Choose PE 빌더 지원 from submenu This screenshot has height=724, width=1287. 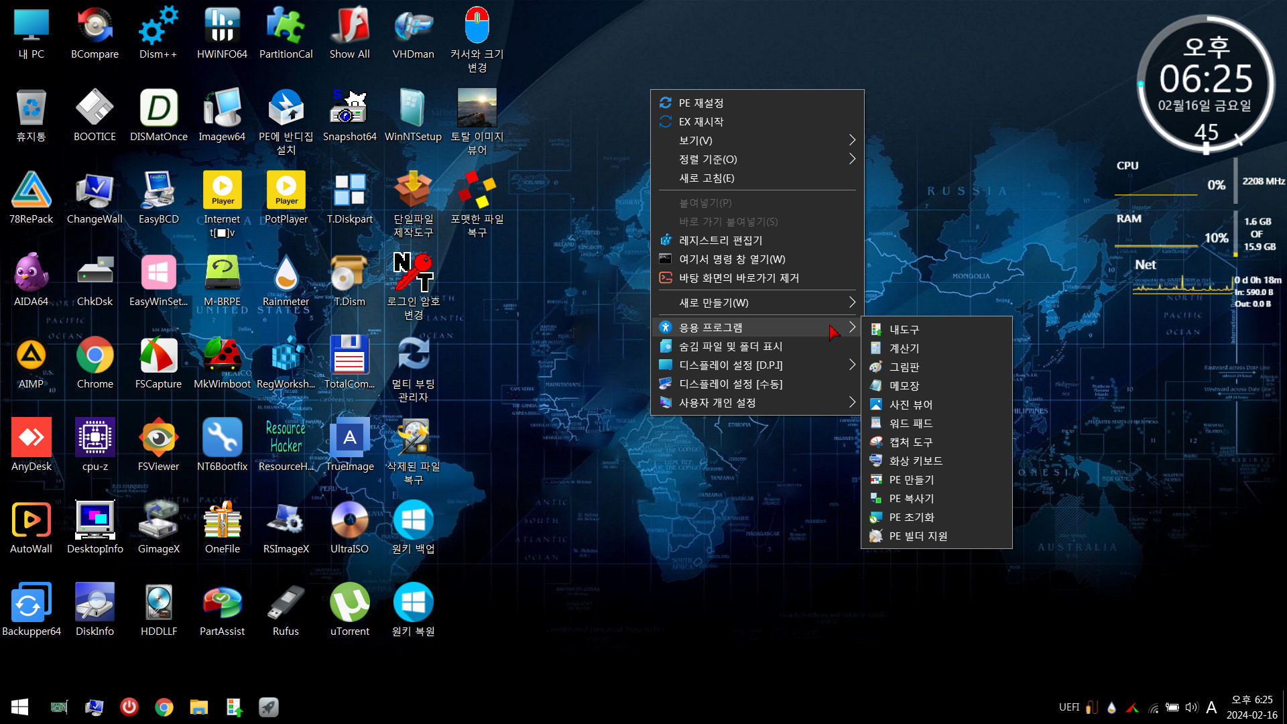tap(936, 536)
